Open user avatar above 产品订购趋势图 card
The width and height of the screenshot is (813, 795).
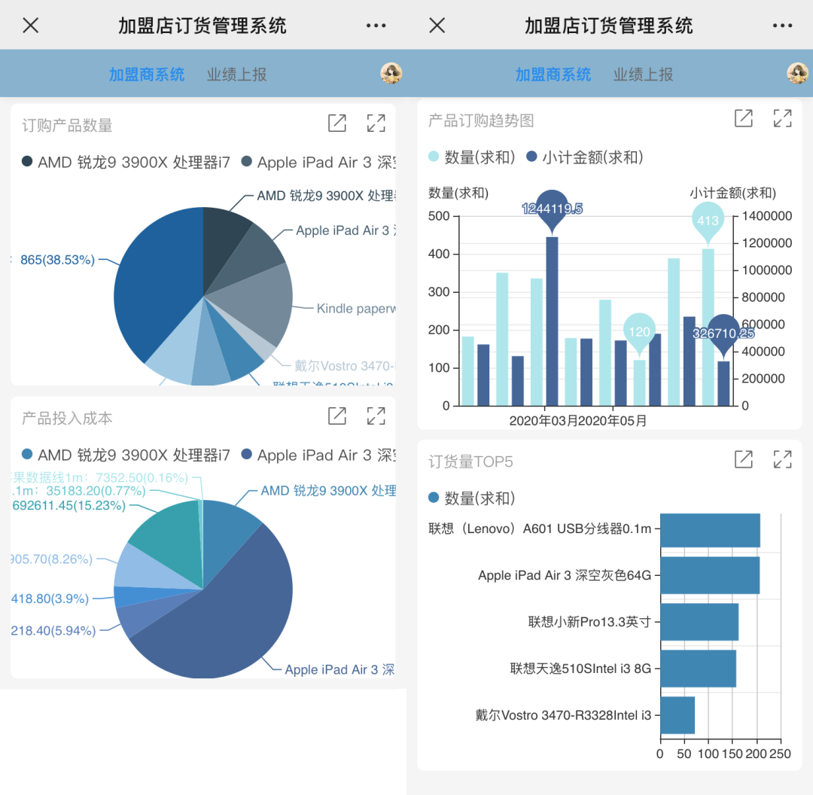coord(797,74)
